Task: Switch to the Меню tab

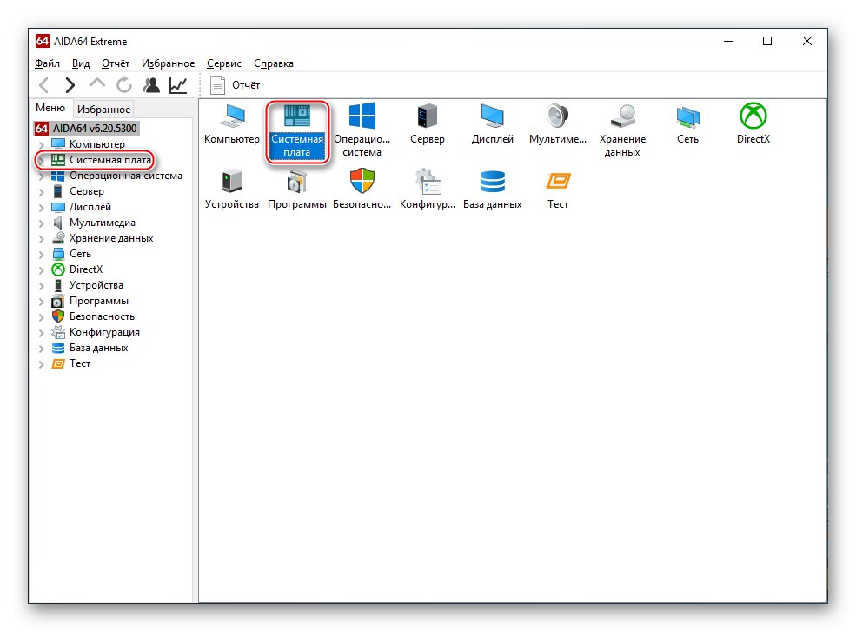Action: pyautogui.click(x=50, y=108)
